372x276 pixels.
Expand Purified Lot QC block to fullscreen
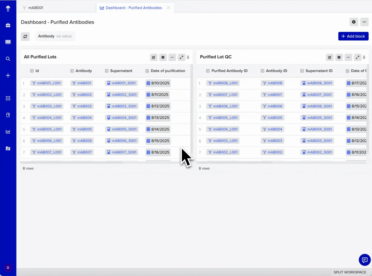[x=357, y=57]
